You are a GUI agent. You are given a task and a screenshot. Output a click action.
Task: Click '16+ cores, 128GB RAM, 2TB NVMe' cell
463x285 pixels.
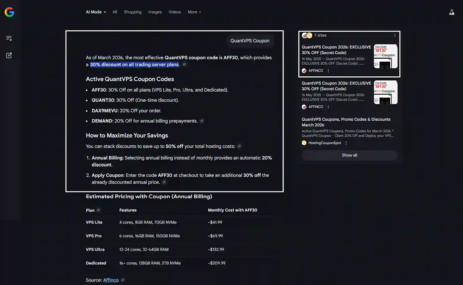(x=150, y=263)
